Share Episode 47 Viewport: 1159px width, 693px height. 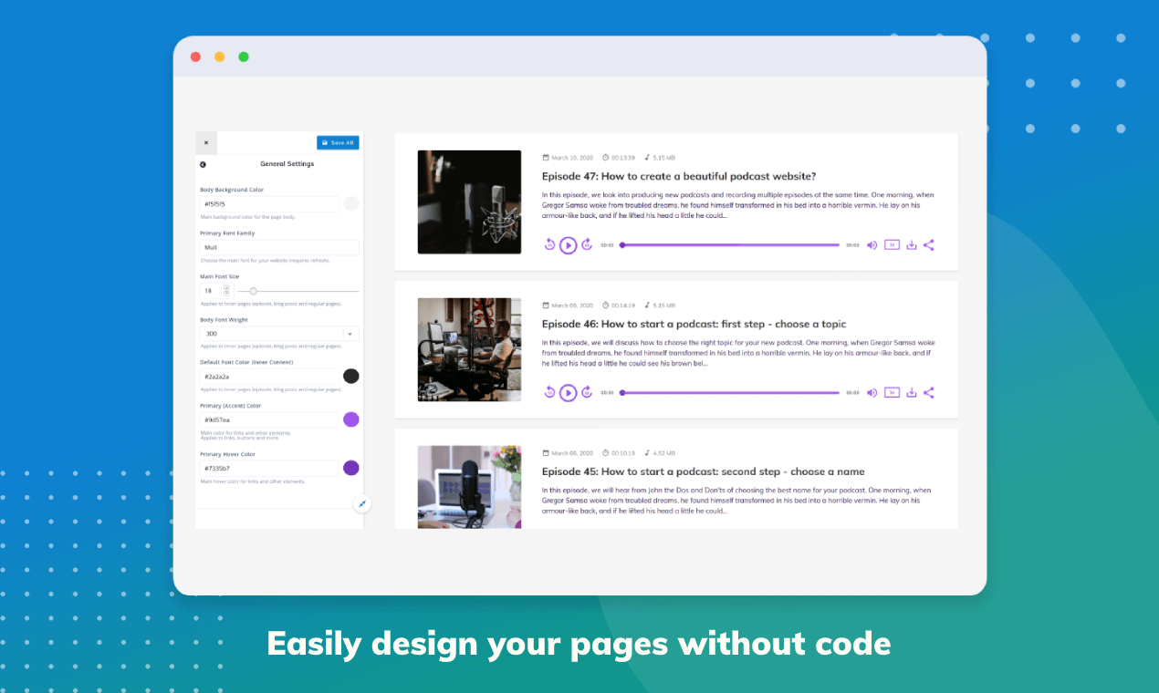pos(929,244)
